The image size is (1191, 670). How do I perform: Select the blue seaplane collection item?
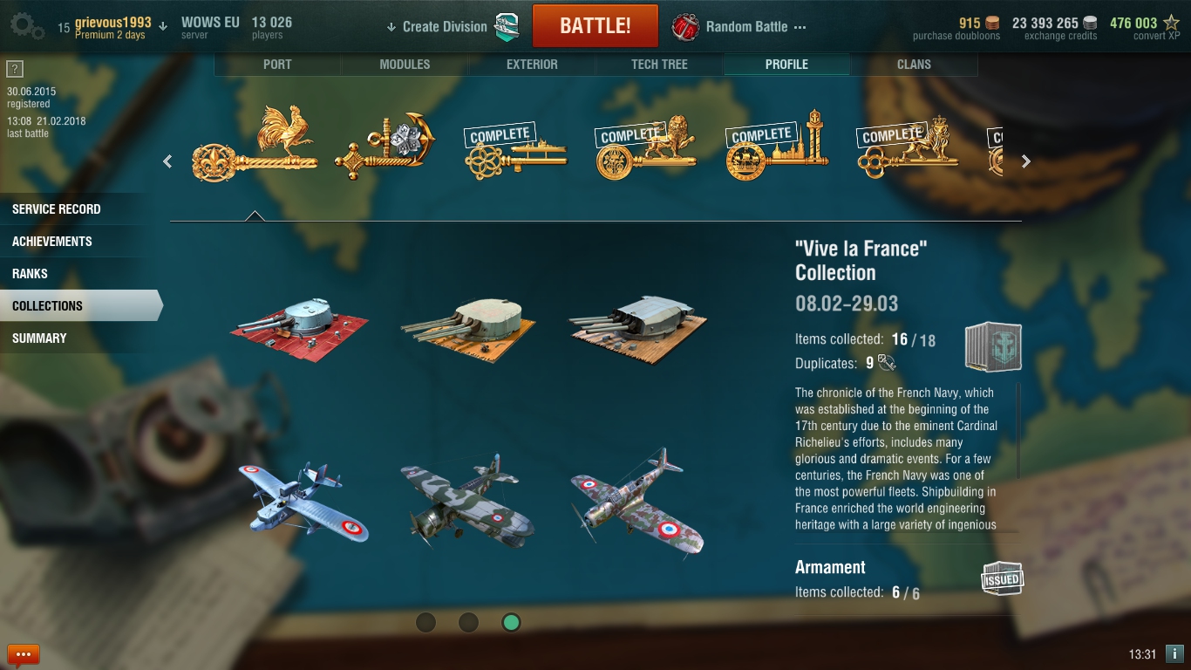[x=303, y=501]
